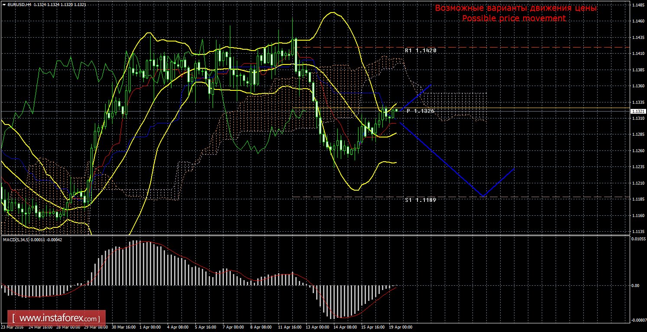Click the current price tag 1.1321
The image size is (647, 332).
coord(638,112)
